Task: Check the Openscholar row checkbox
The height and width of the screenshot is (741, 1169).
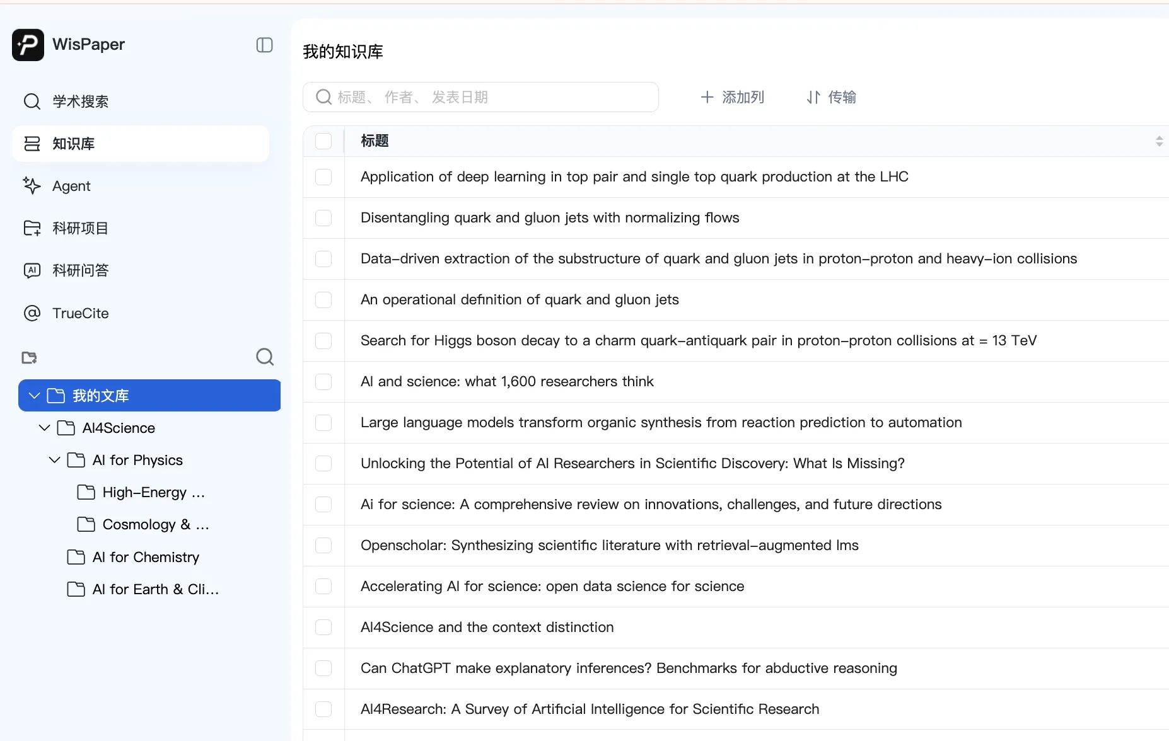Action: pyautogui.click(x=323, y=546)
